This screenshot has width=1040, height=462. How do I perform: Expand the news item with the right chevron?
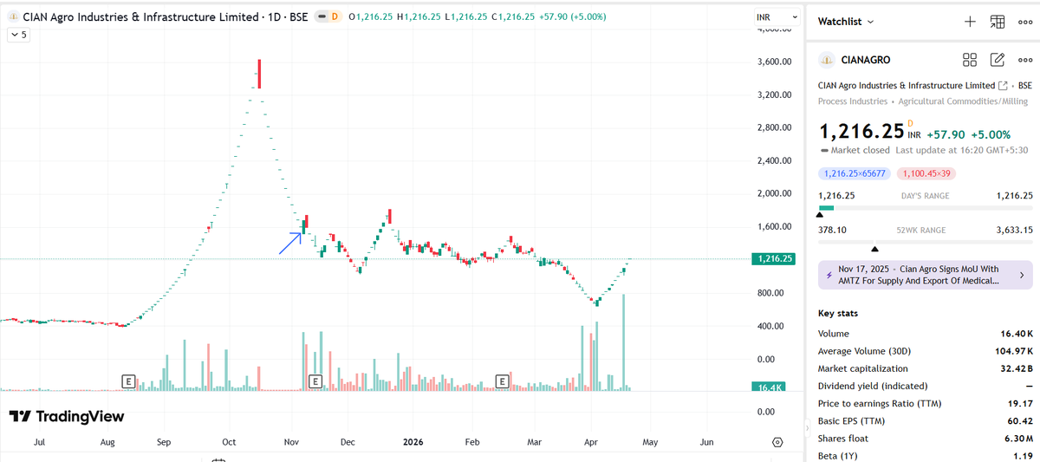click(x=1020, y=275)
